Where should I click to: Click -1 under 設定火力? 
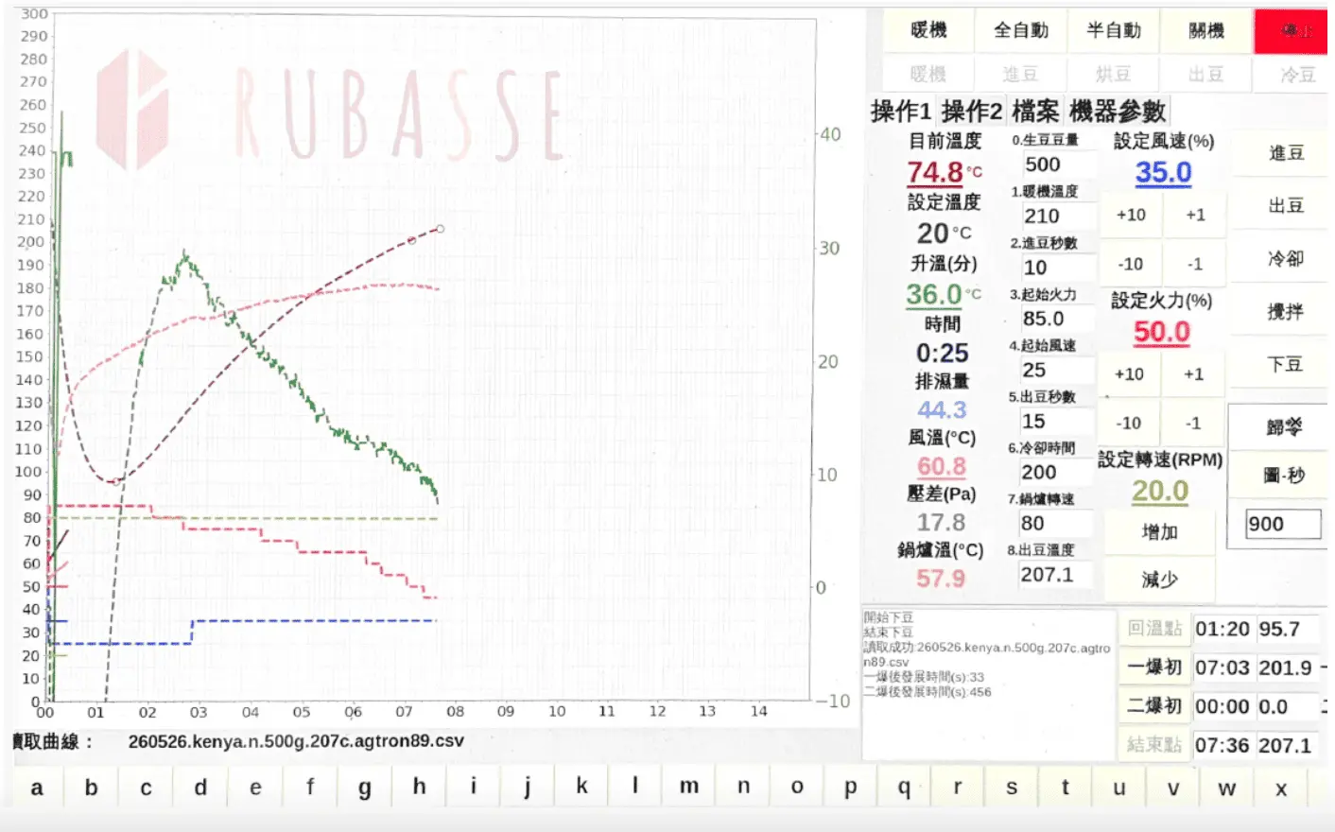[1194, 423]
